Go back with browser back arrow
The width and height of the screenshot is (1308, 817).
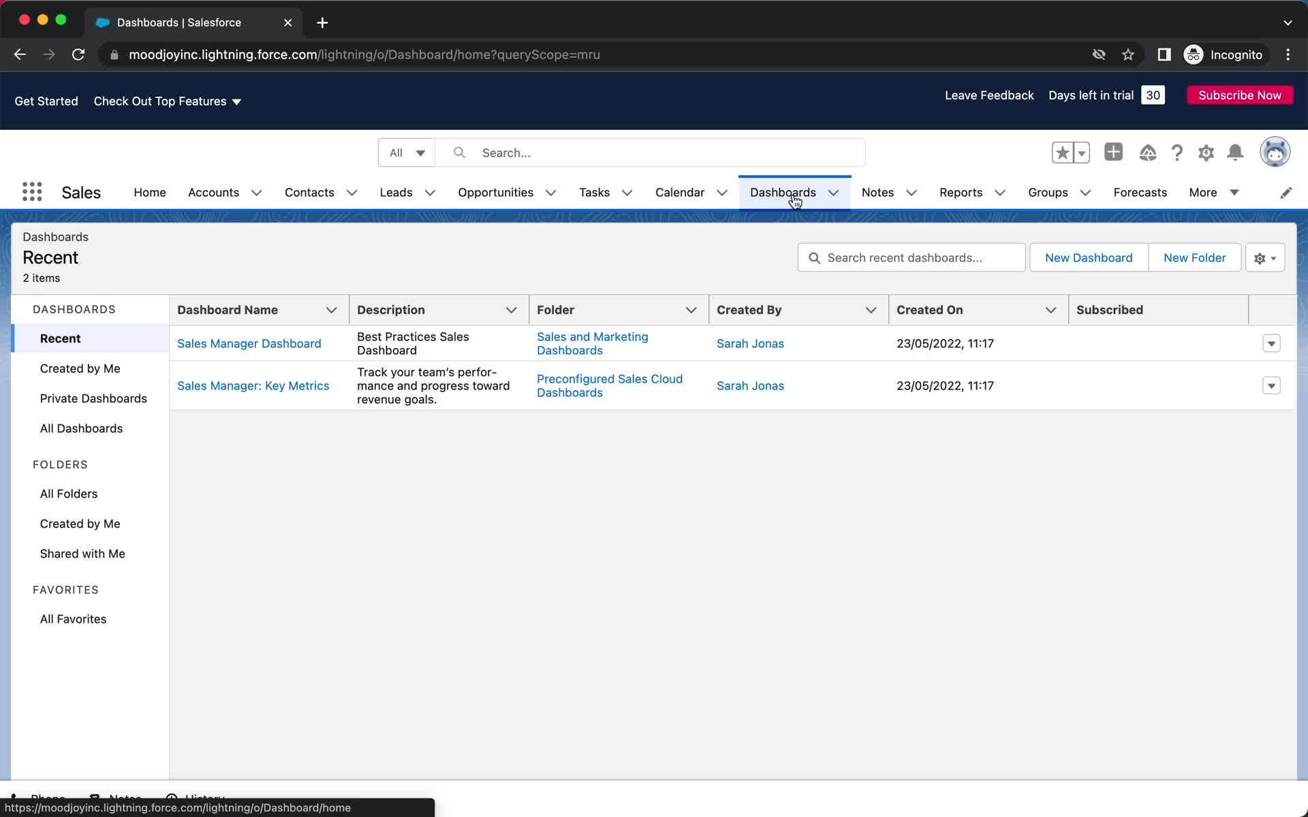(20, 54)
